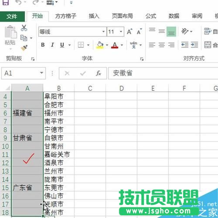Click the name box showing A1
Viewport: 218px width, 218px height.
20,73
